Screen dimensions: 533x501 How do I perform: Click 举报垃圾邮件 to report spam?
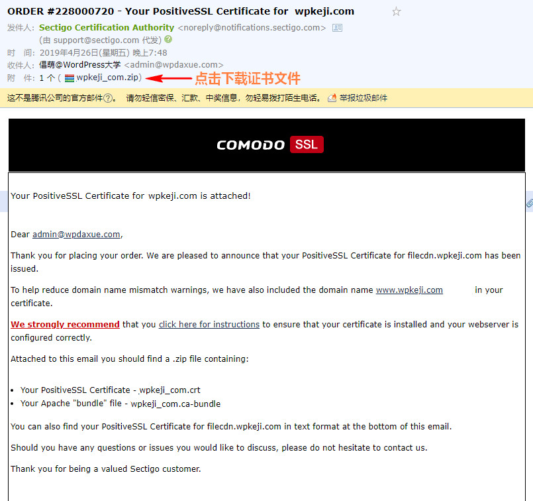tap(363, 98)
